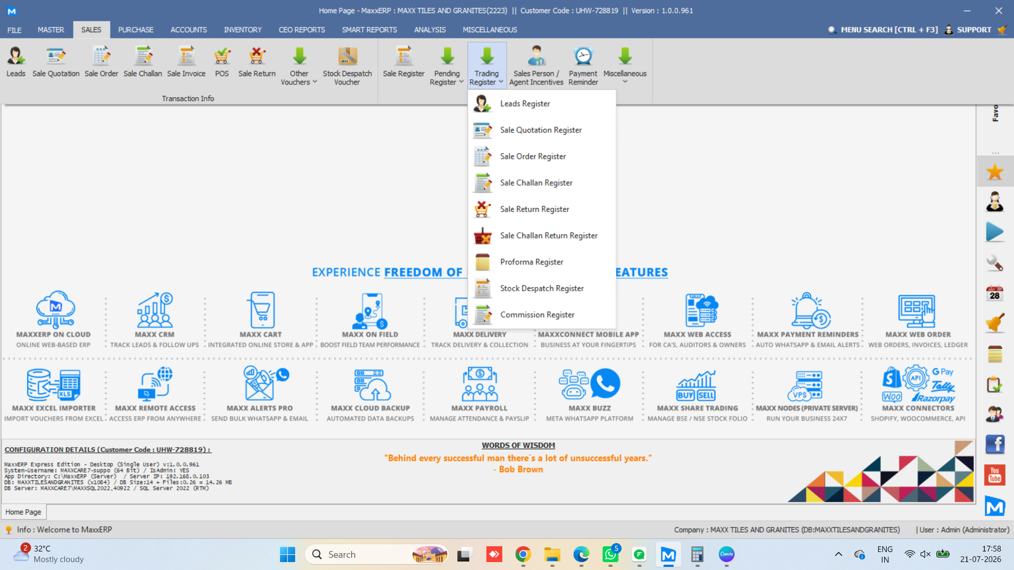Open Sale Order from ribbon

pos(101,62)
